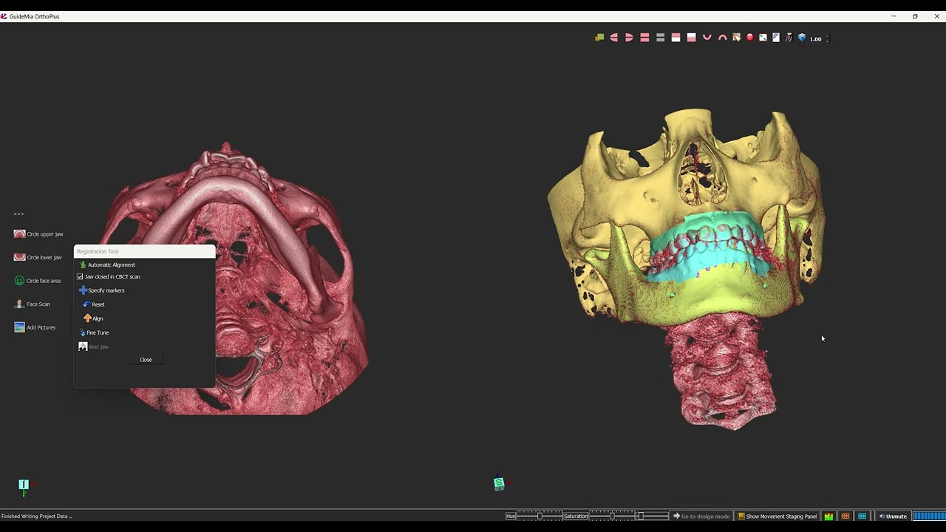Click the blue cube toolbar icon

802,38
